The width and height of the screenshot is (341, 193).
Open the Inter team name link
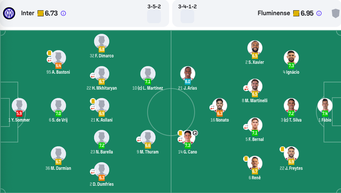click(x=28, y=13)
